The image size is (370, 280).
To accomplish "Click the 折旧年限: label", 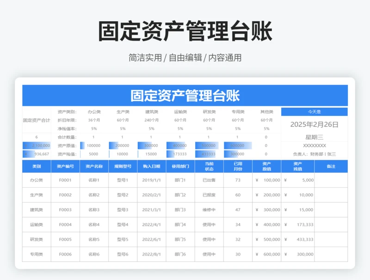I will [x=67, y=120].
